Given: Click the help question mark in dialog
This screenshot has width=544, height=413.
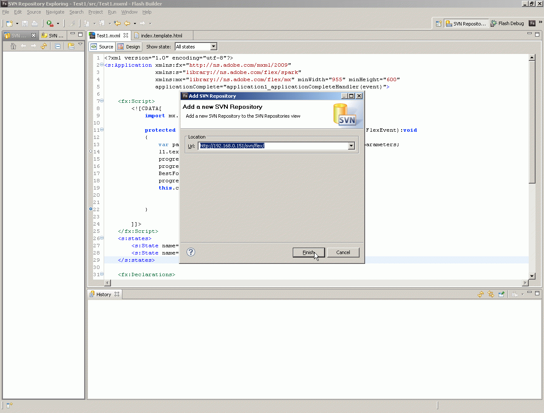Looking at the screenshot, I should coord(191,252).
